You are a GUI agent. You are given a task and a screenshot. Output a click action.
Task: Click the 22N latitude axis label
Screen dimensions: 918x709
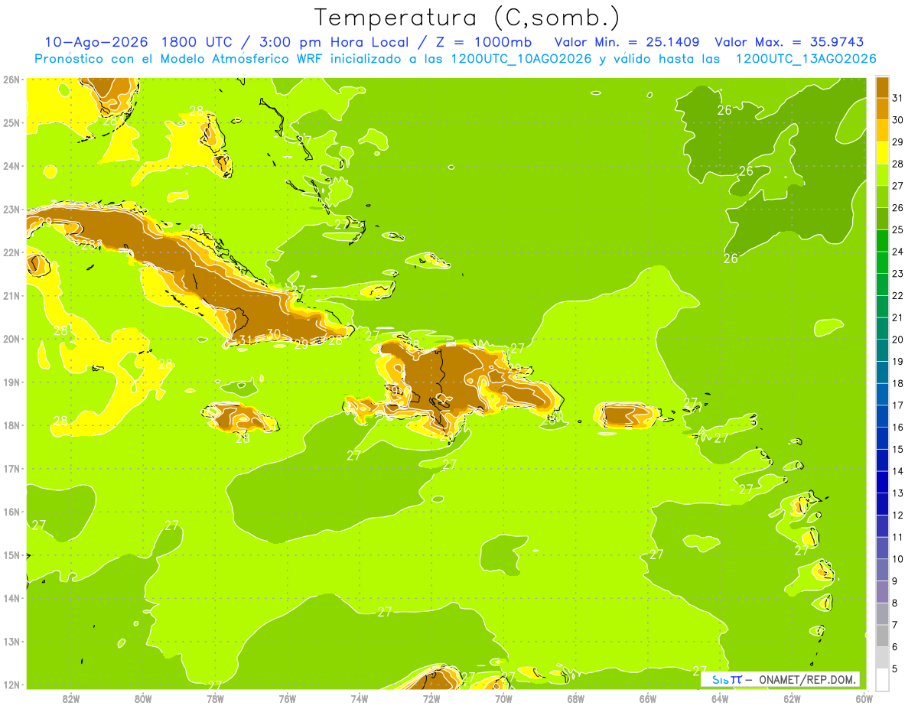(x=11, y=252)
